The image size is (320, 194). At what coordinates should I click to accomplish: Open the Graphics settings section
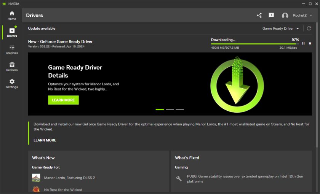[12, 49]
